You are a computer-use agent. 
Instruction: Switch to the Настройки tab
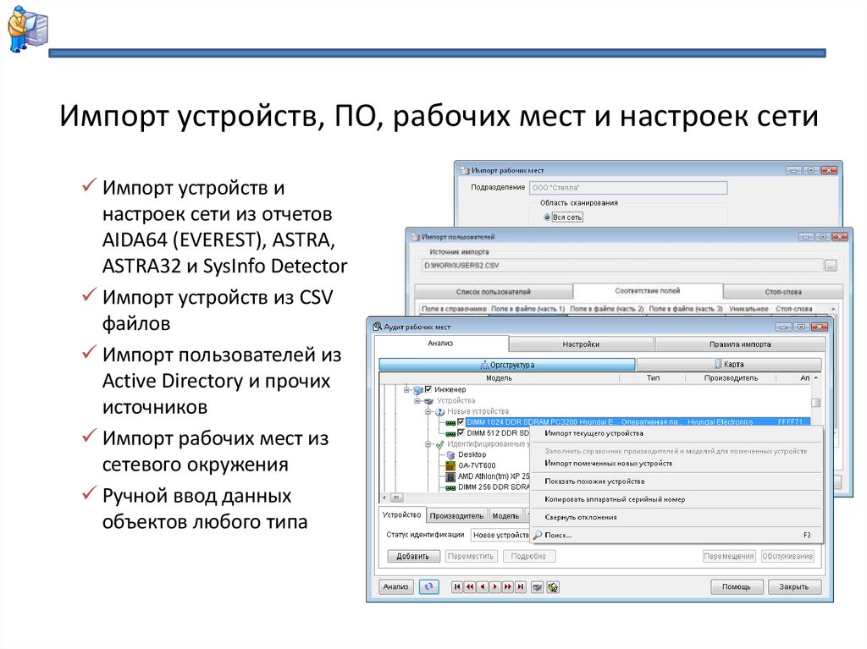(x=581, y=344)
